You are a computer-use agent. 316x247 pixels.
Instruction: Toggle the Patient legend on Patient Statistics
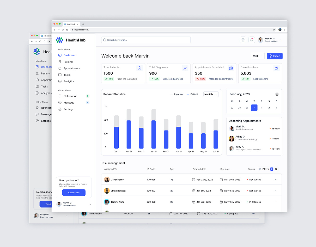pyautogui.click(x=192, y=94)
